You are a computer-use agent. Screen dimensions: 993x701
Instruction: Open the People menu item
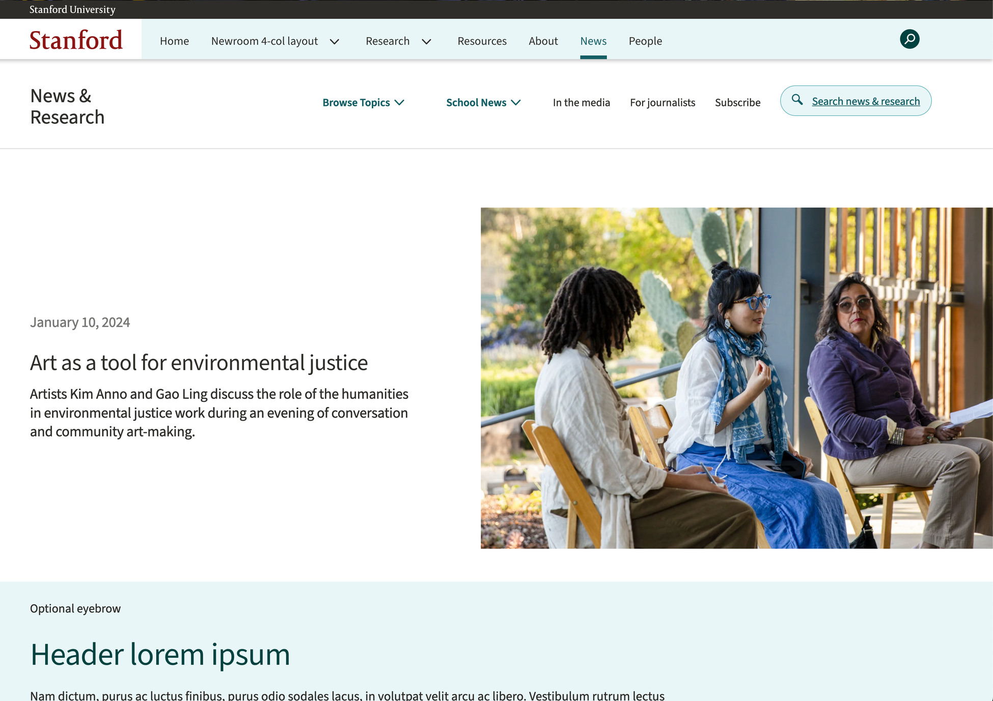coord(645,41)
